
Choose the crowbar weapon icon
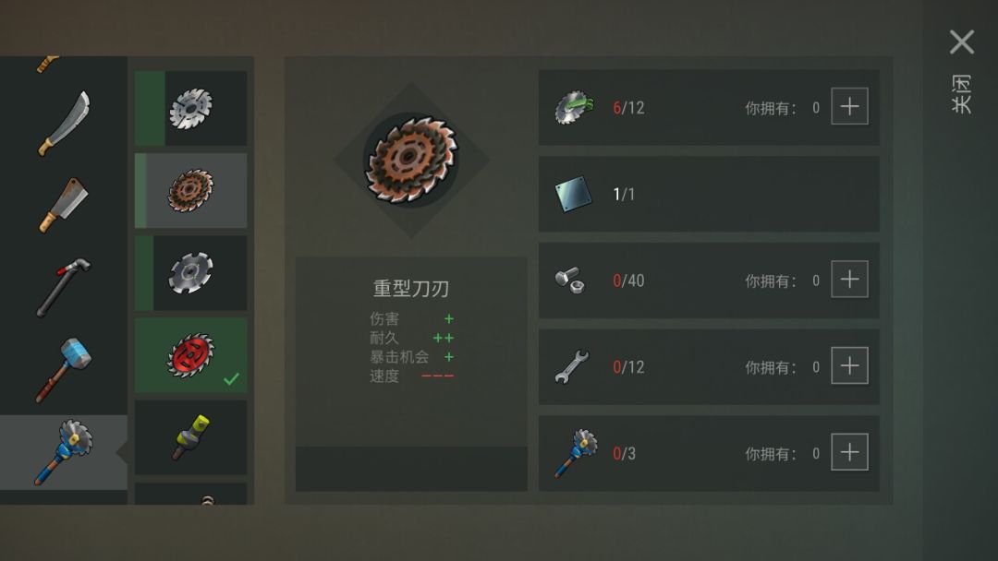(64, 287)
